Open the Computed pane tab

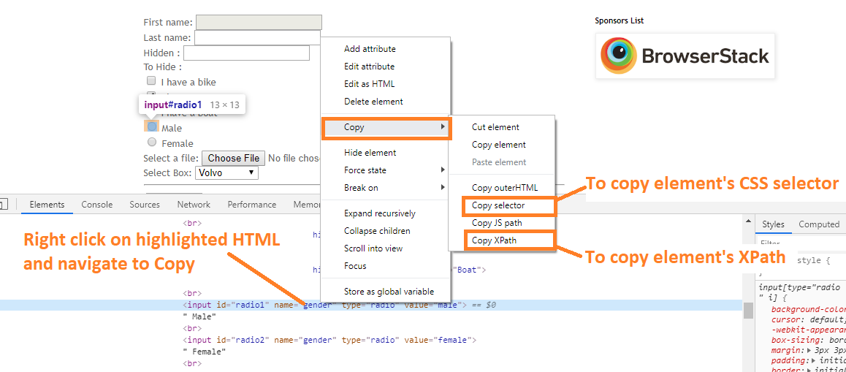(819, 224)
